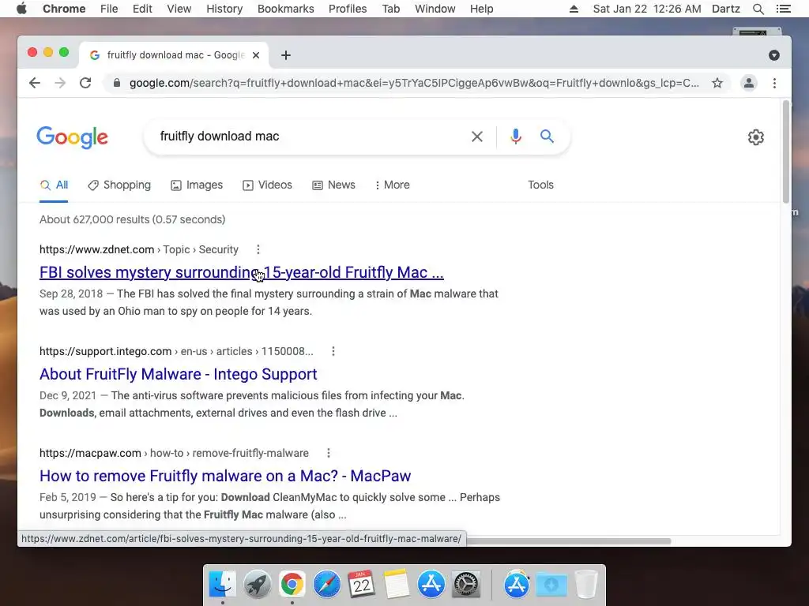Click the Chrome icon in the dock
Image resolution: width=809 pixels, height=606 pixels.
pyautogui.click(x=292, y=584)
